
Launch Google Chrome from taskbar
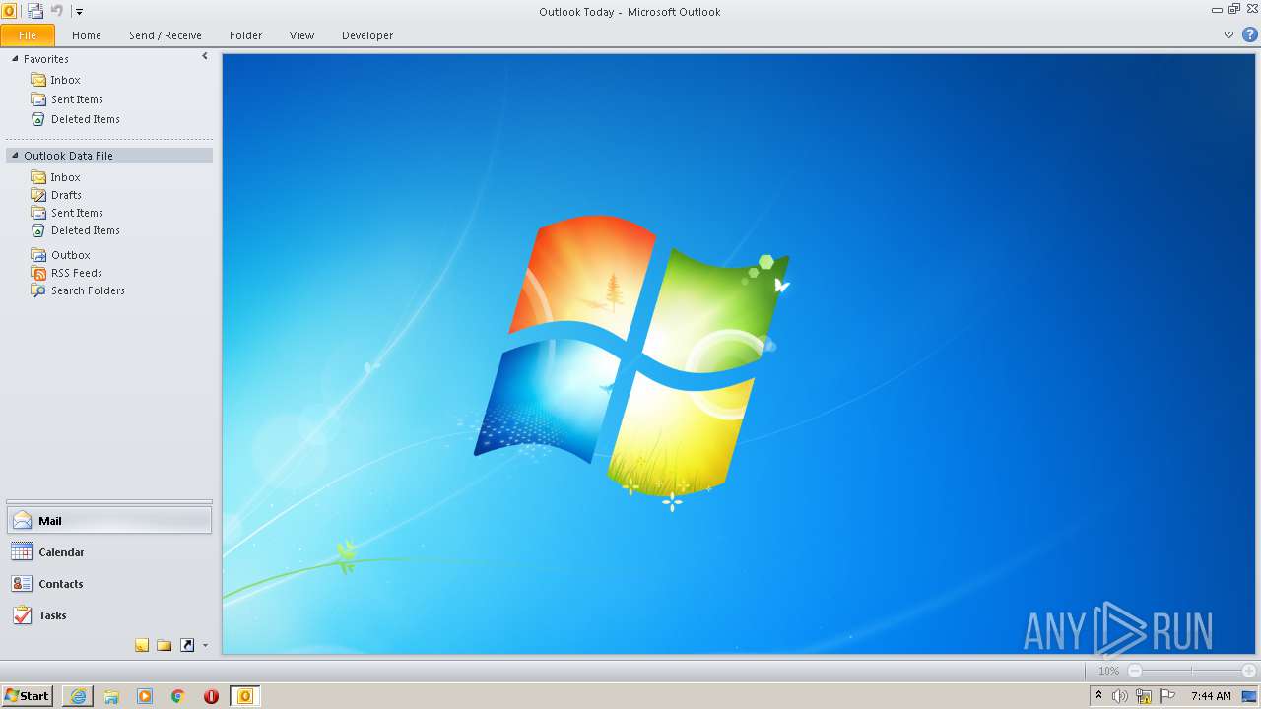178,696
